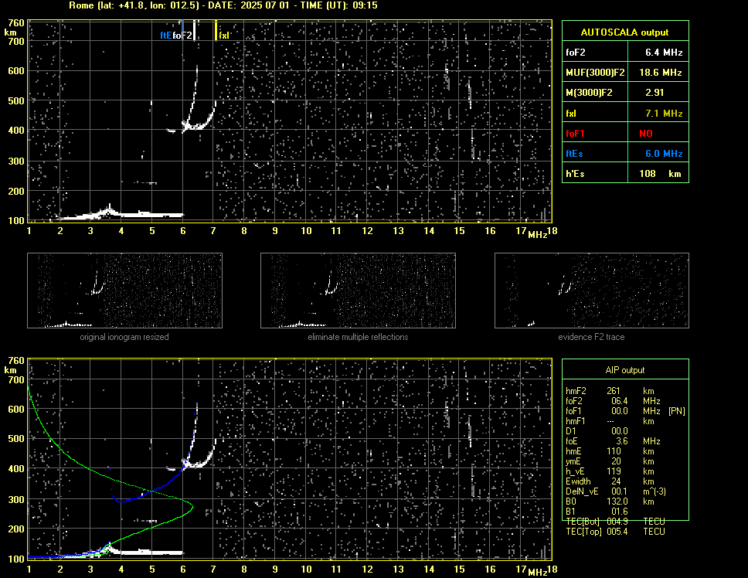Click the '[PN]' tag beside foF1
748x578 pixels.
point(677,411)
